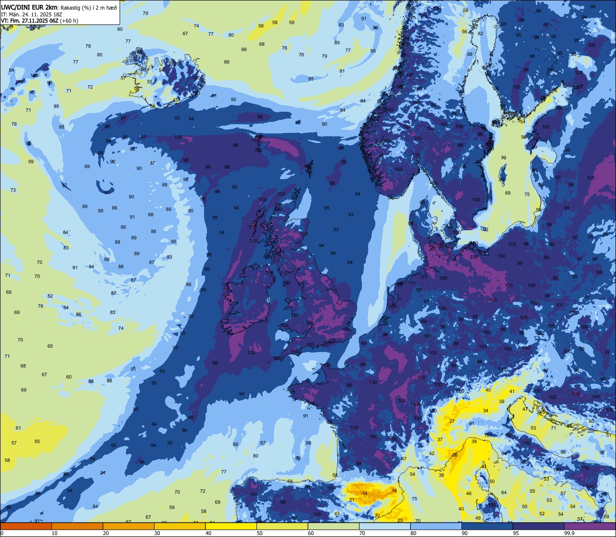Click the '99.9' legend tick label

coord(570,533)
